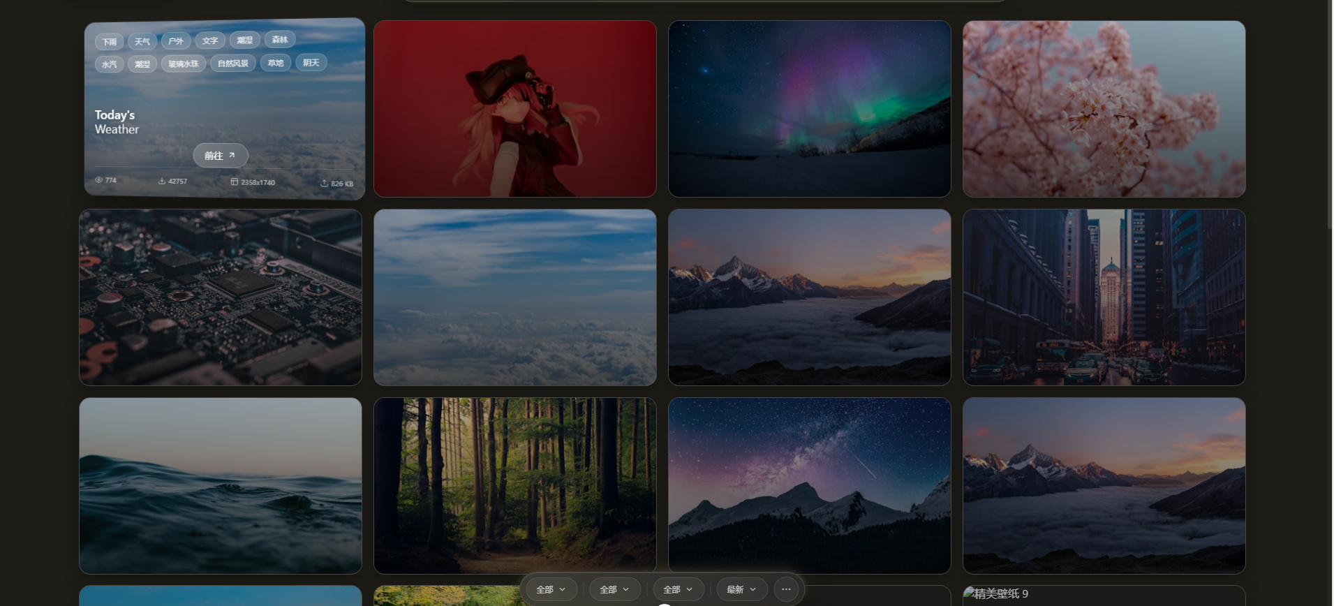Image resolution: width=1334 pixels, height=606 pixels.
Task: Open the aurora borealis wallpaper
Action: point(809,109)
